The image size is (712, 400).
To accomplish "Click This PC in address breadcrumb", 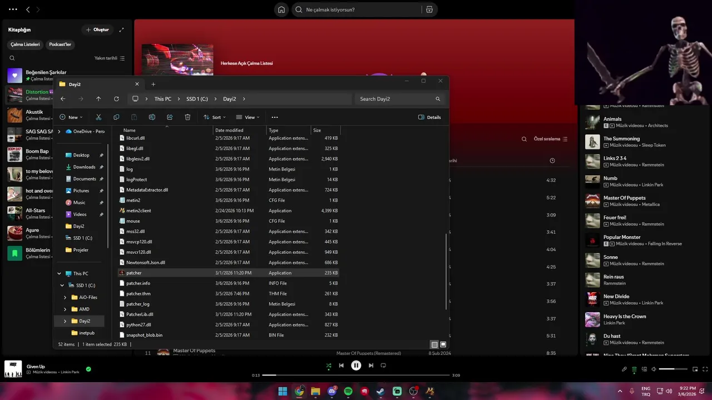I will [x=163, y=99].
